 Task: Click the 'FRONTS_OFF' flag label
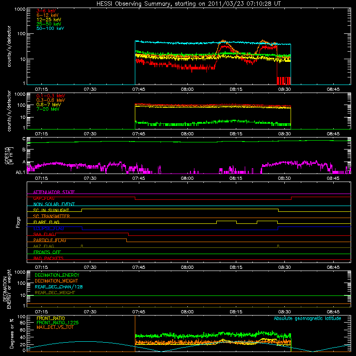tap(47, 252)
